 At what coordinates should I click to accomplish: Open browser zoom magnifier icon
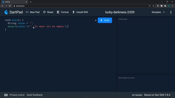point(150,6)
